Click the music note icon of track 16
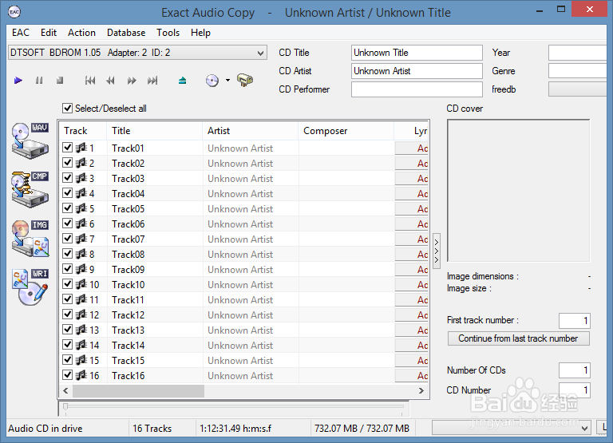The image size is (613, 443). click(81, 375)
